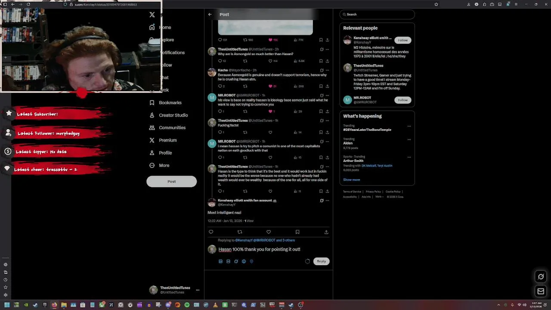This screenshot has height=310, width=551.
Task: Insert emoji in the reply composer
Action: 244,261
